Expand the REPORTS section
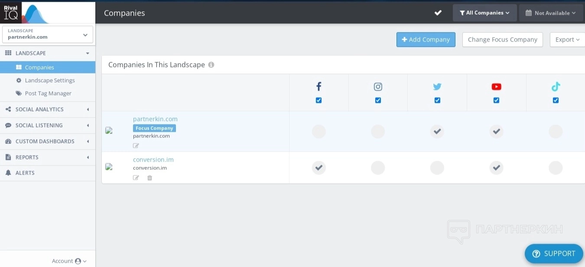Viewport: 585px width, 267px height. pyautogui.click(x=48, y=157)
